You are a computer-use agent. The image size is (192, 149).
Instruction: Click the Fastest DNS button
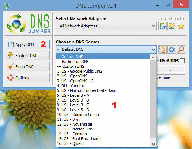point(28,56)
